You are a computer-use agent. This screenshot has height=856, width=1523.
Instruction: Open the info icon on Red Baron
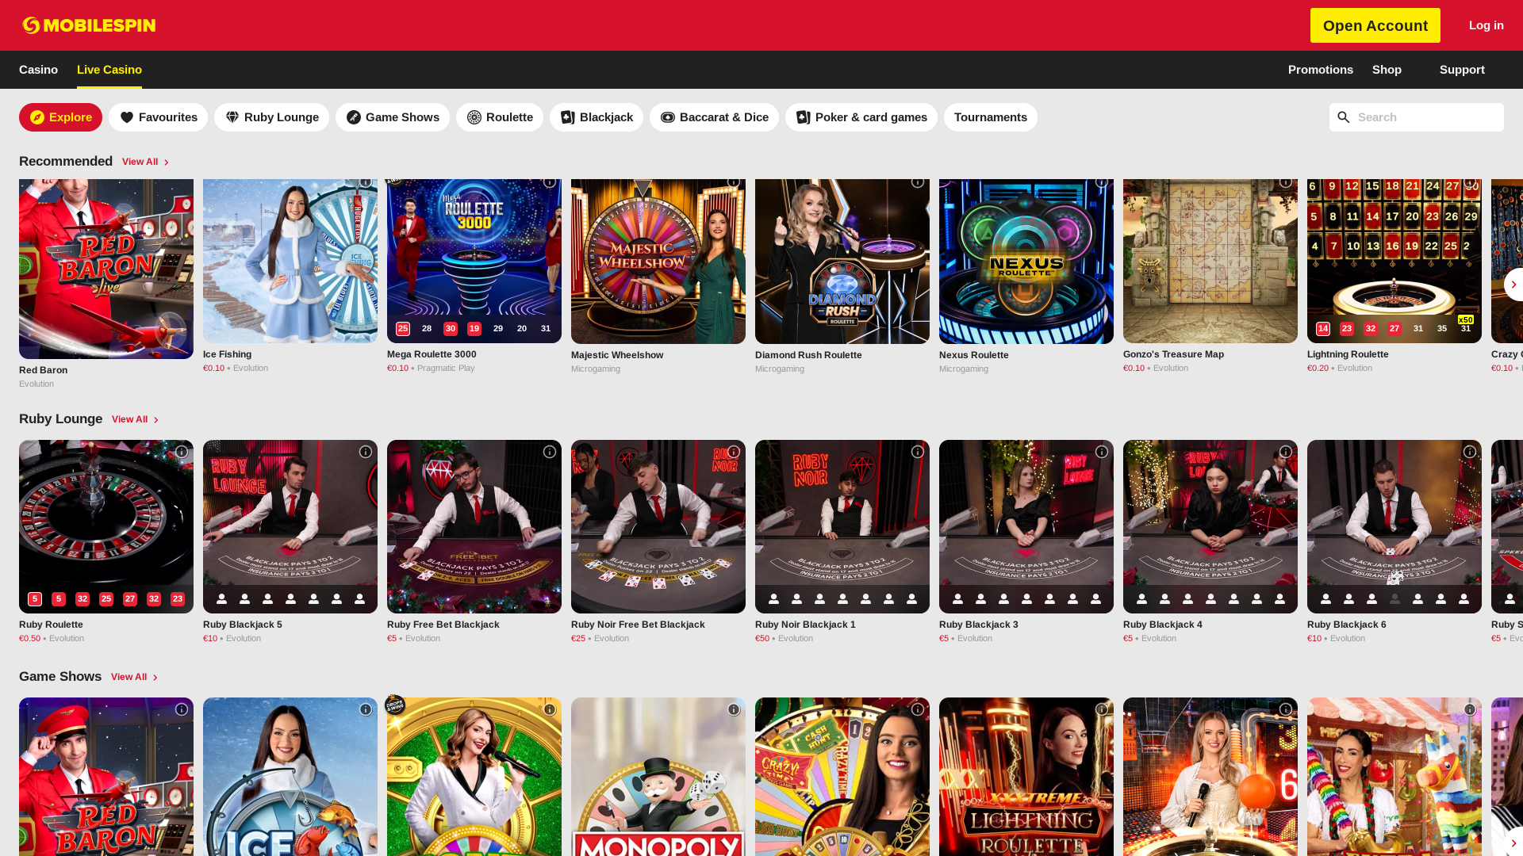pos(182,187)
